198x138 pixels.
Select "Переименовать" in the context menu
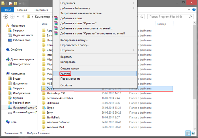pos(70,78)
